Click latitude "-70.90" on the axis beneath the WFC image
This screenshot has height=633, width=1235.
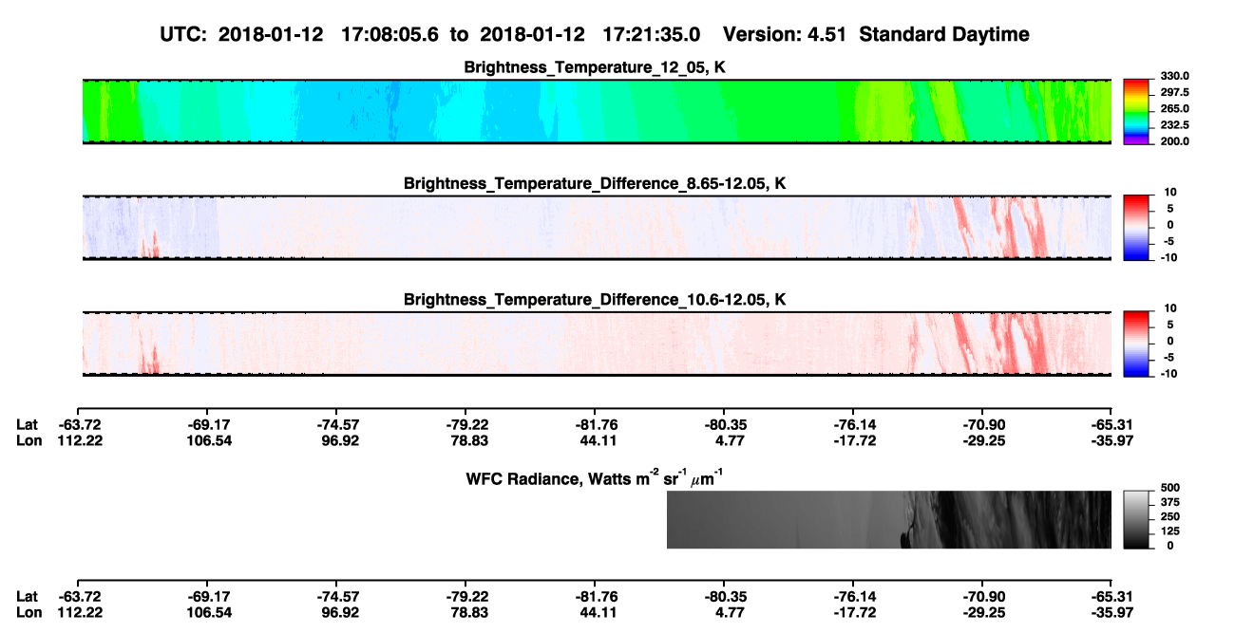point(981,596)
